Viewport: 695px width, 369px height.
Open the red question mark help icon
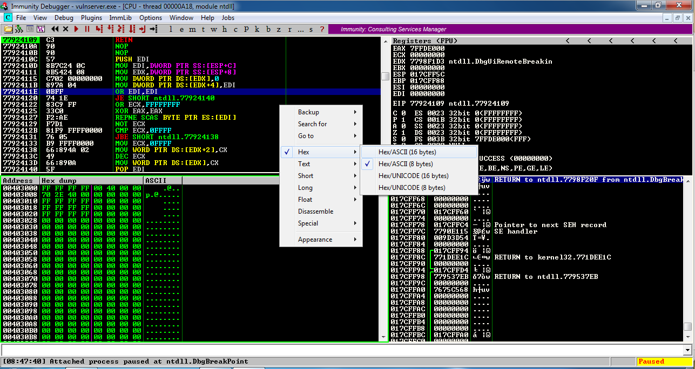322,29
